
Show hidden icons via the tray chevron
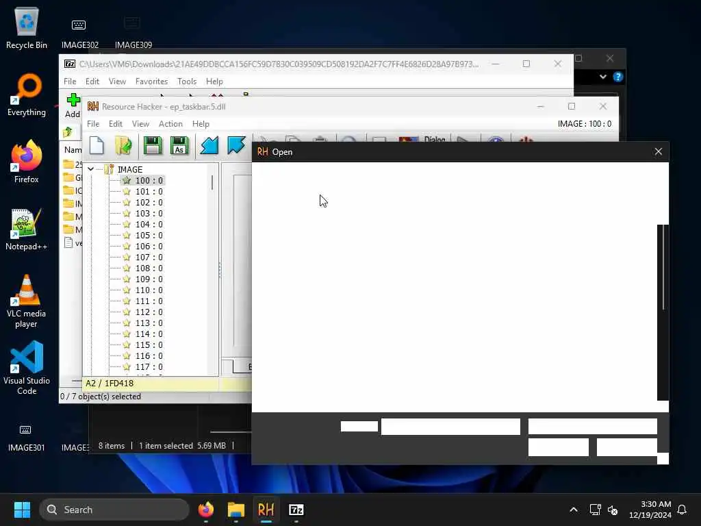574,510
